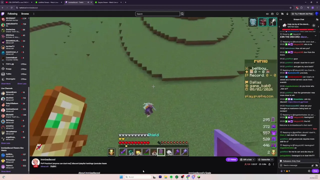The width and height of the screenshot is (320, 180).
Task: Click the 121/130 Subs goal progress bar
Action: point(298,29)
